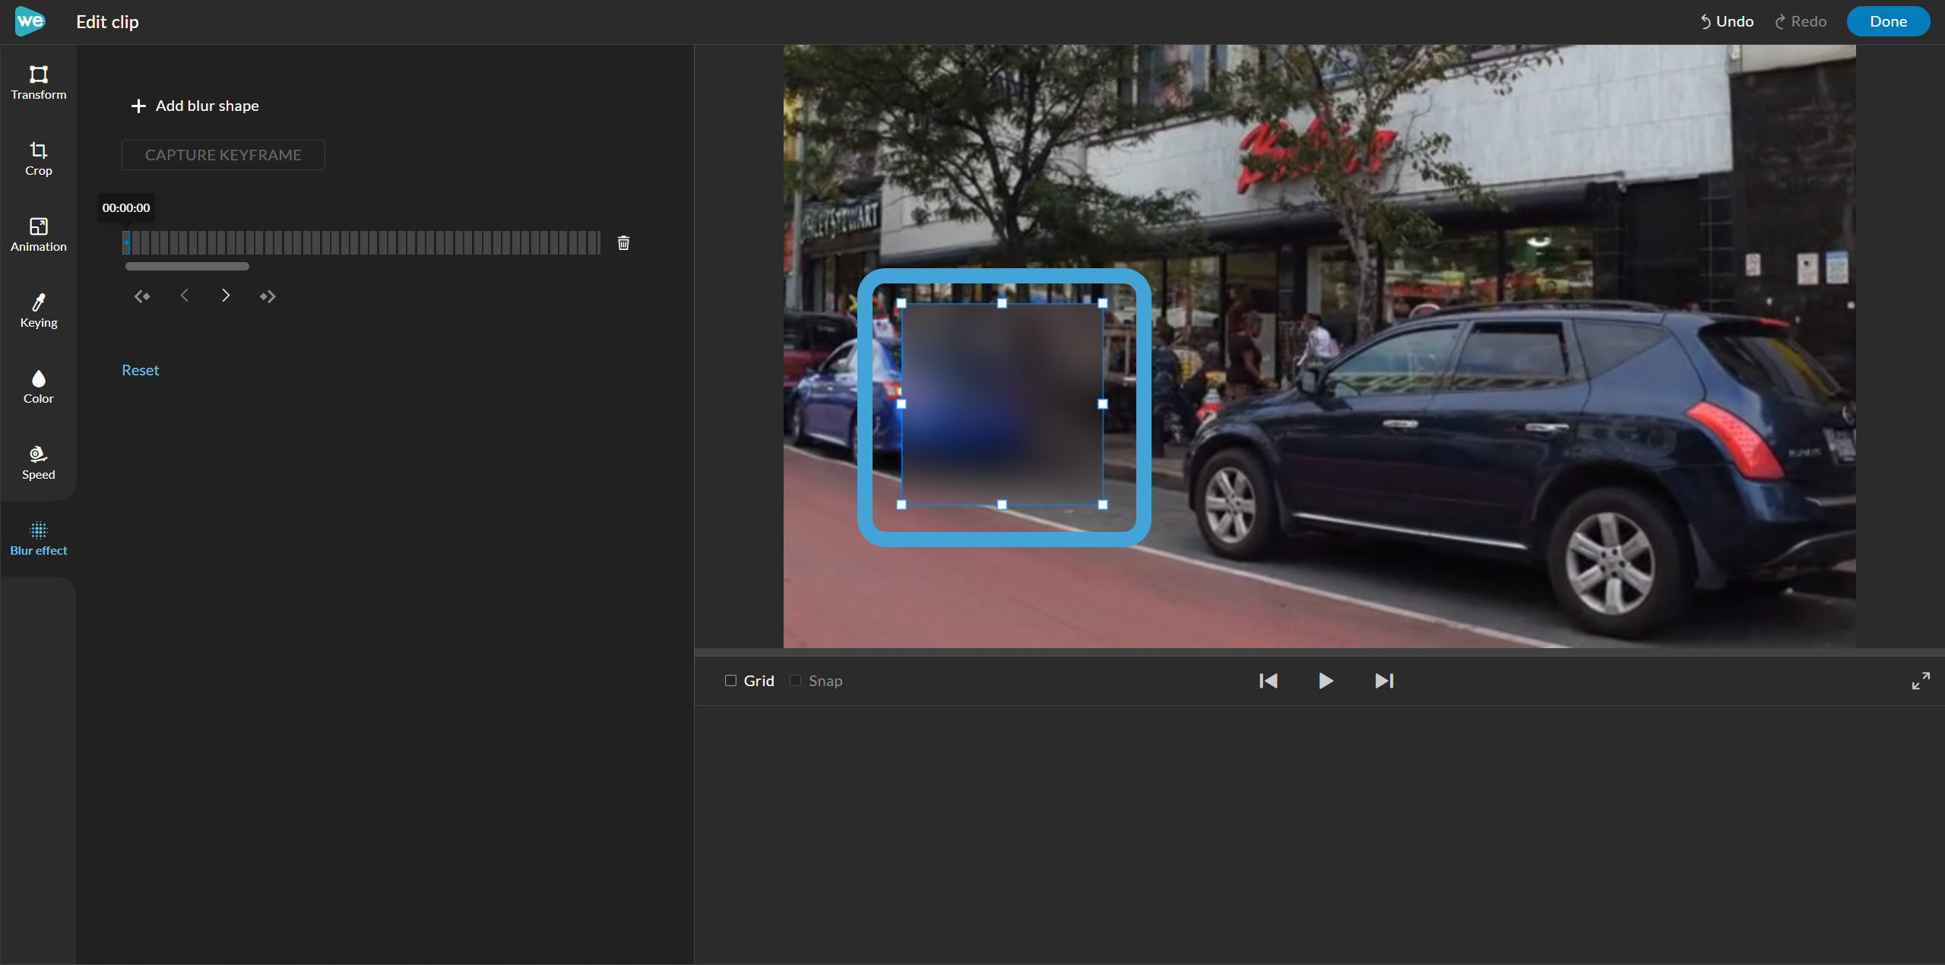Click the keyframe zoom progress bar
The width and height of the screenshot is (1945, 965).
coord(187,266)
